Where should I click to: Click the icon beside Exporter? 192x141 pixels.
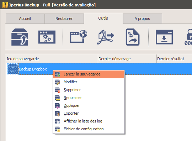(57, 114)
